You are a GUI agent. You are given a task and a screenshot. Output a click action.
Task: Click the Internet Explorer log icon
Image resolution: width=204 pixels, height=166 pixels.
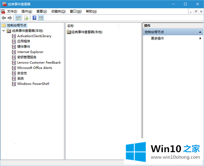[14, 52]
